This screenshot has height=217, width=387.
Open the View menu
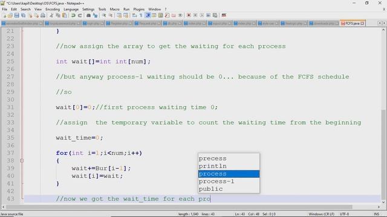(38, 9)
